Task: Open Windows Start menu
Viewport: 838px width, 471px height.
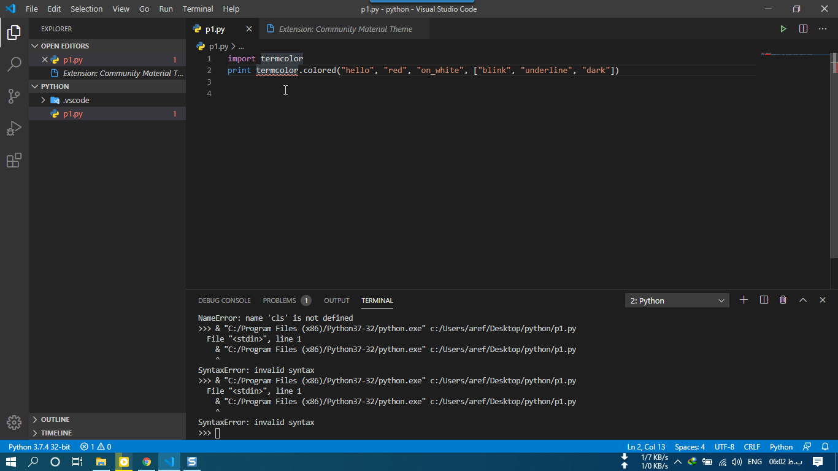Action: tap(11, 462)
